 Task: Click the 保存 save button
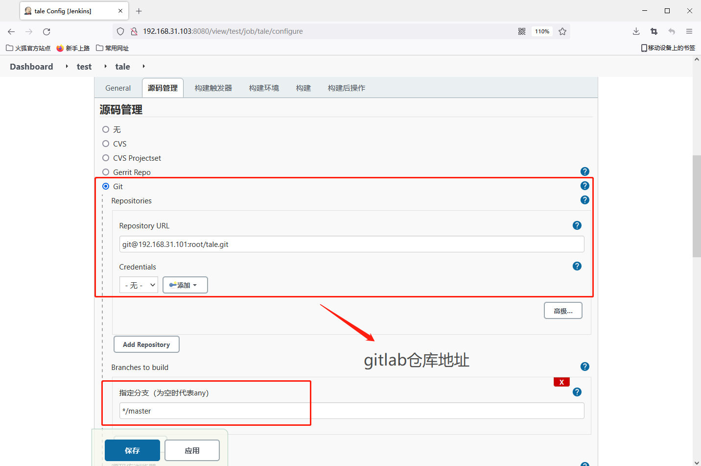[x=132, y=450]
